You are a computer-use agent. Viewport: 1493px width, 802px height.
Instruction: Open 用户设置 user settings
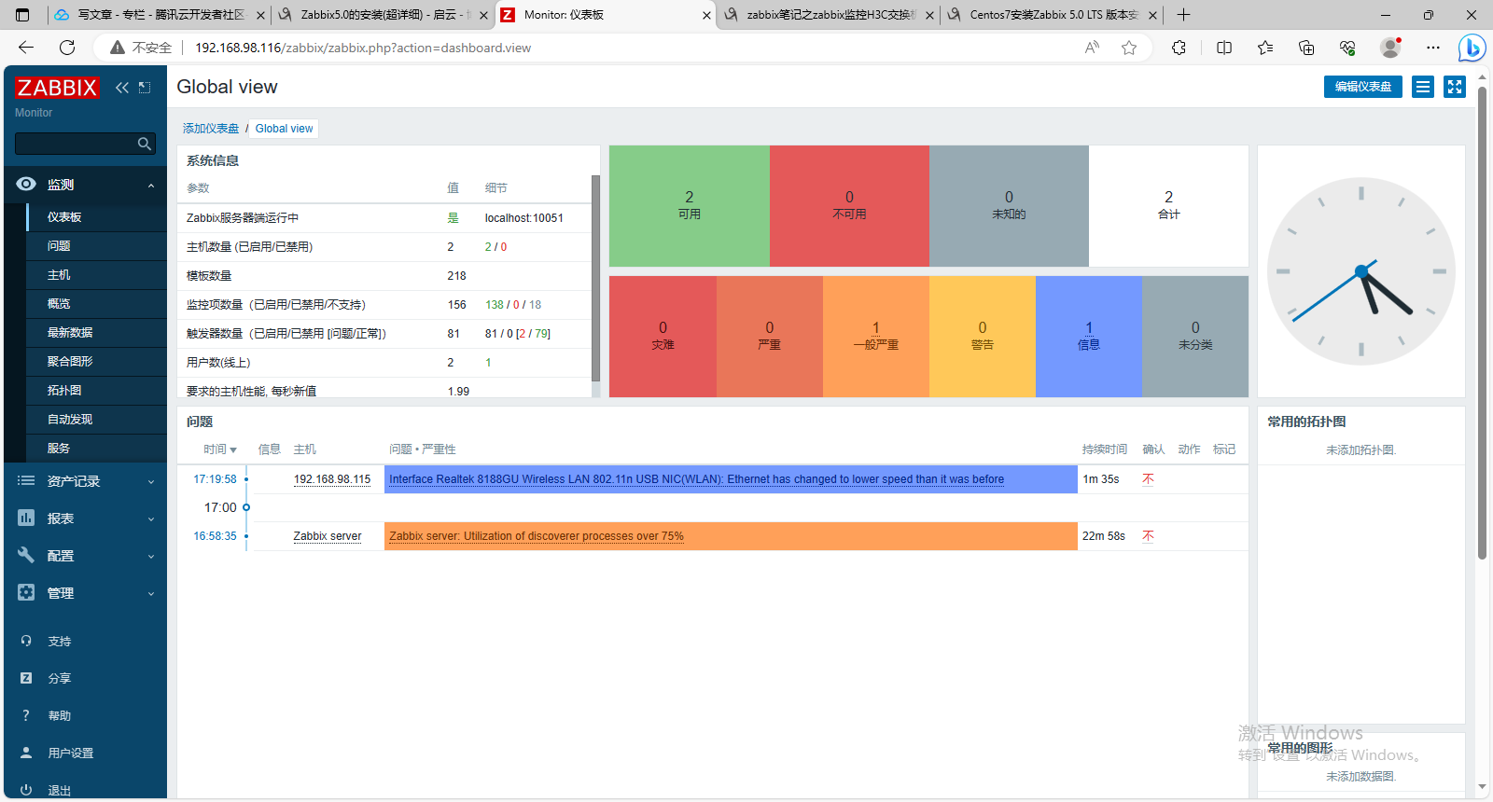click(71, 754)
